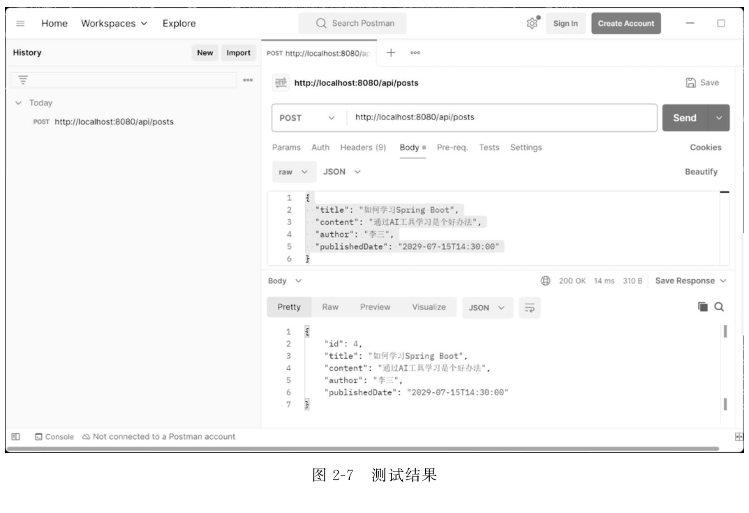Open the hamburger menu icon
Screen dimensions: 749x513
(x=20, y=24)
